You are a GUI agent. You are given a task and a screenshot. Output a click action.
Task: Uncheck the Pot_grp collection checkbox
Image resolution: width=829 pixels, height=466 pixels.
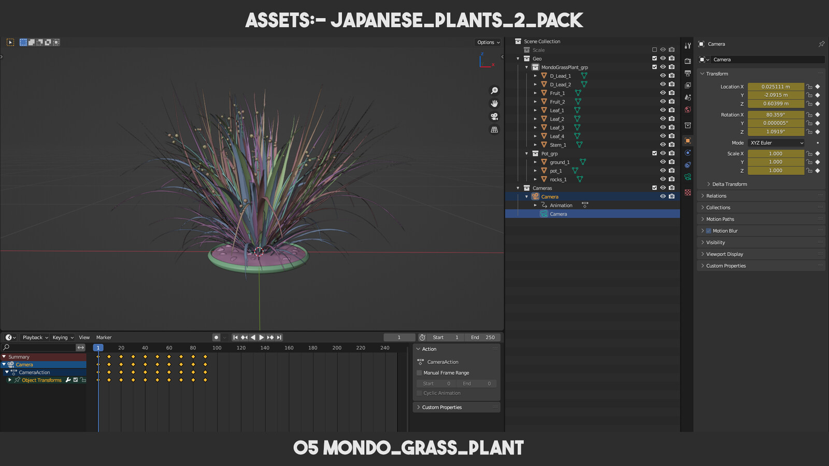pos(654,153)
